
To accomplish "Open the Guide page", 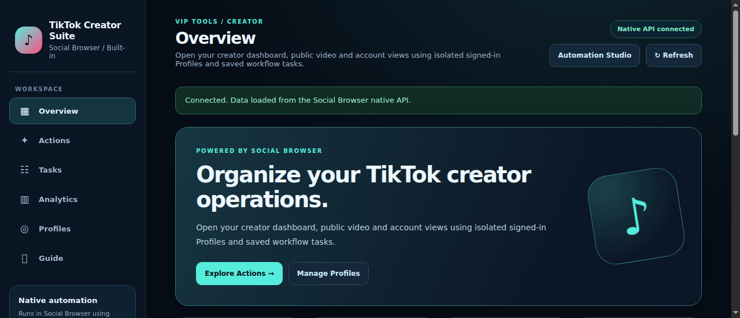I will (72, 258).
